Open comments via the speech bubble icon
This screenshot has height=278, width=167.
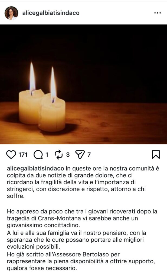click(38, 155)
